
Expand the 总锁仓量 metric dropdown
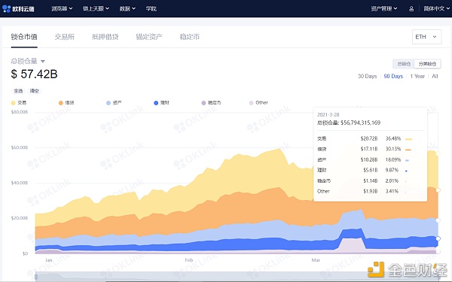[28, 61]
